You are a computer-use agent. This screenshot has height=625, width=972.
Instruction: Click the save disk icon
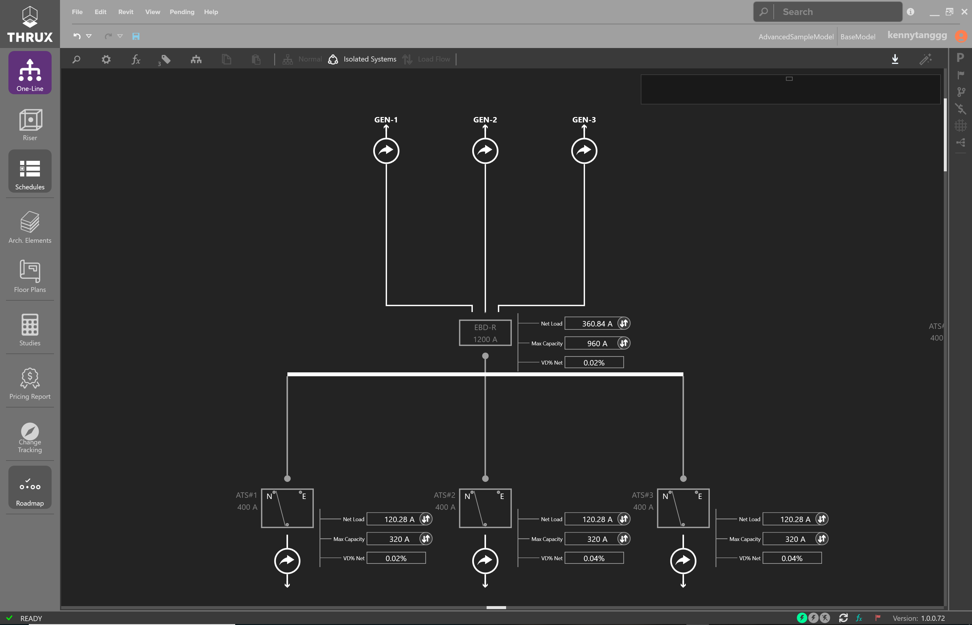coord(136,36)
